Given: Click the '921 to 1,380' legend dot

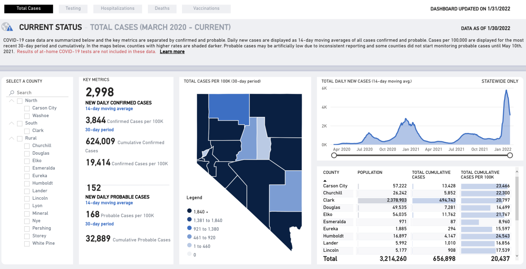Looking at the screenshot, I should click(x=189, y=228).
